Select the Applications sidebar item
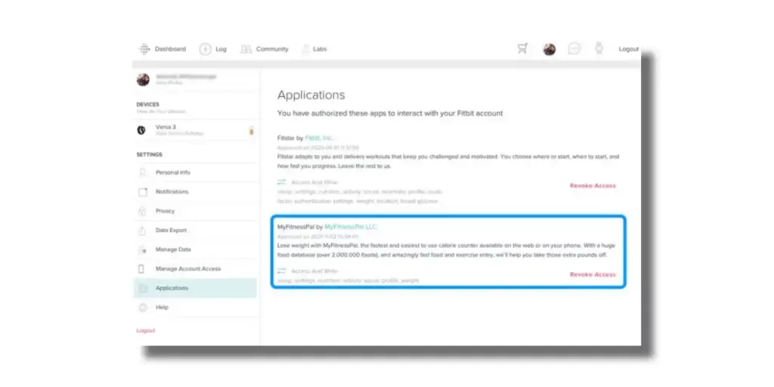This screenshot has width=774, height=387. (x=195, y=288)
